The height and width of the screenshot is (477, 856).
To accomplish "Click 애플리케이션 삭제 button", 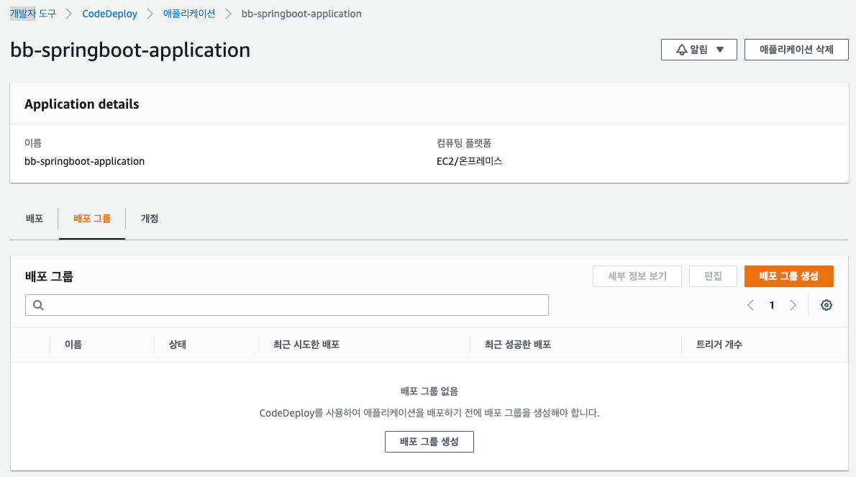I will (x=796, y=50).
